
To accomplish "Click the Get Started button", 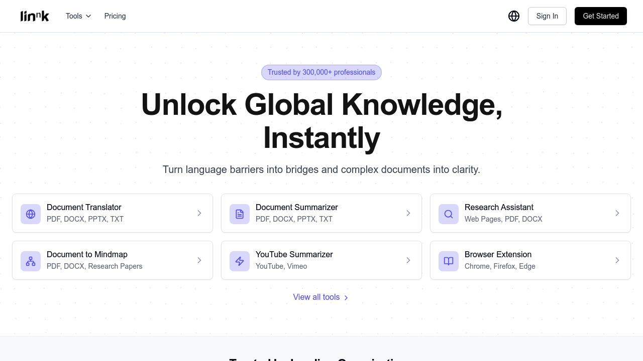I will (600, 16).
